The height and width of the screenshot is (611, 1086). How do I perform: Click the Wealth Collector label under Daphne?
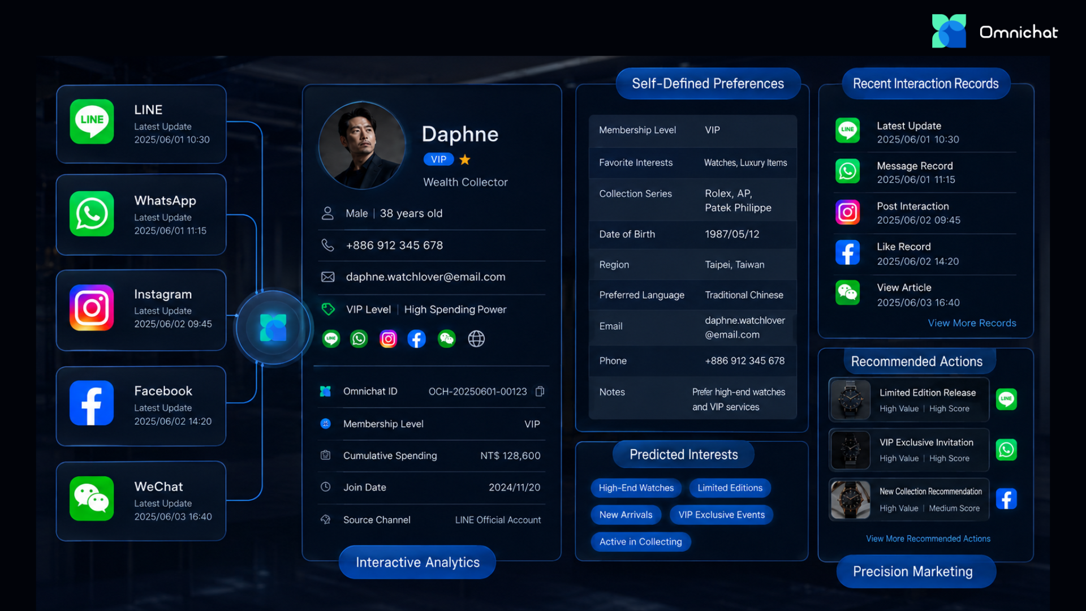tap(466, 182)
